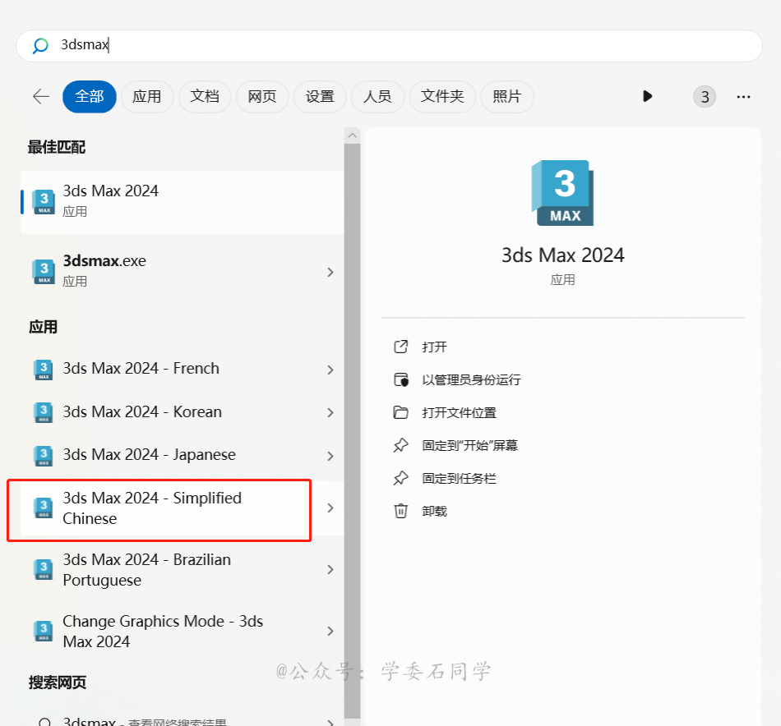Open the three-dot more options menu
This screenshot has width=781, height=726.
743,97
